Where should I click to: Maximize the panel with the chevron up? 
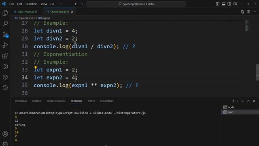(x=248, y=101)
